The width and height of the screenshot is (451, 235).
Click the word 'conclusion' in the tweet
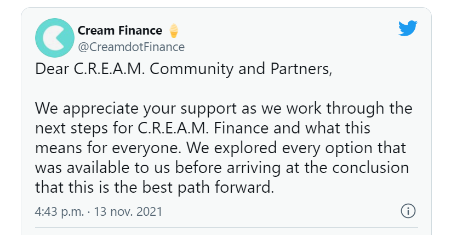(370, 168)
